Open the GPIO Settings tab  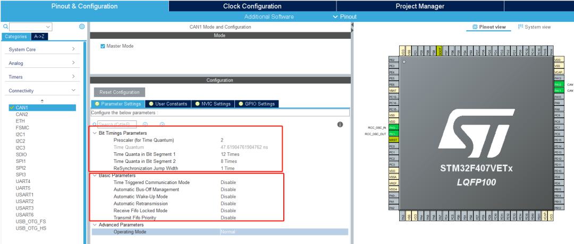click(x=257, y=104)
